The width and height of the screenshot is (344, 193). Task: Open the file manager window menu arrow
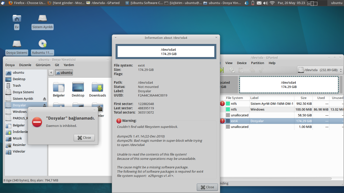point(7,60)
